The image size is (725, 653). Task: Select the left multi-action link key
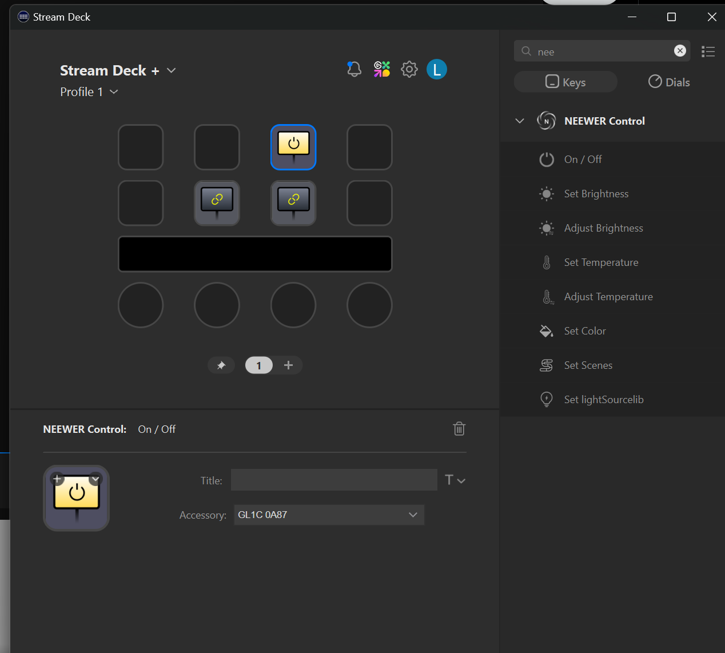[217, 203]
